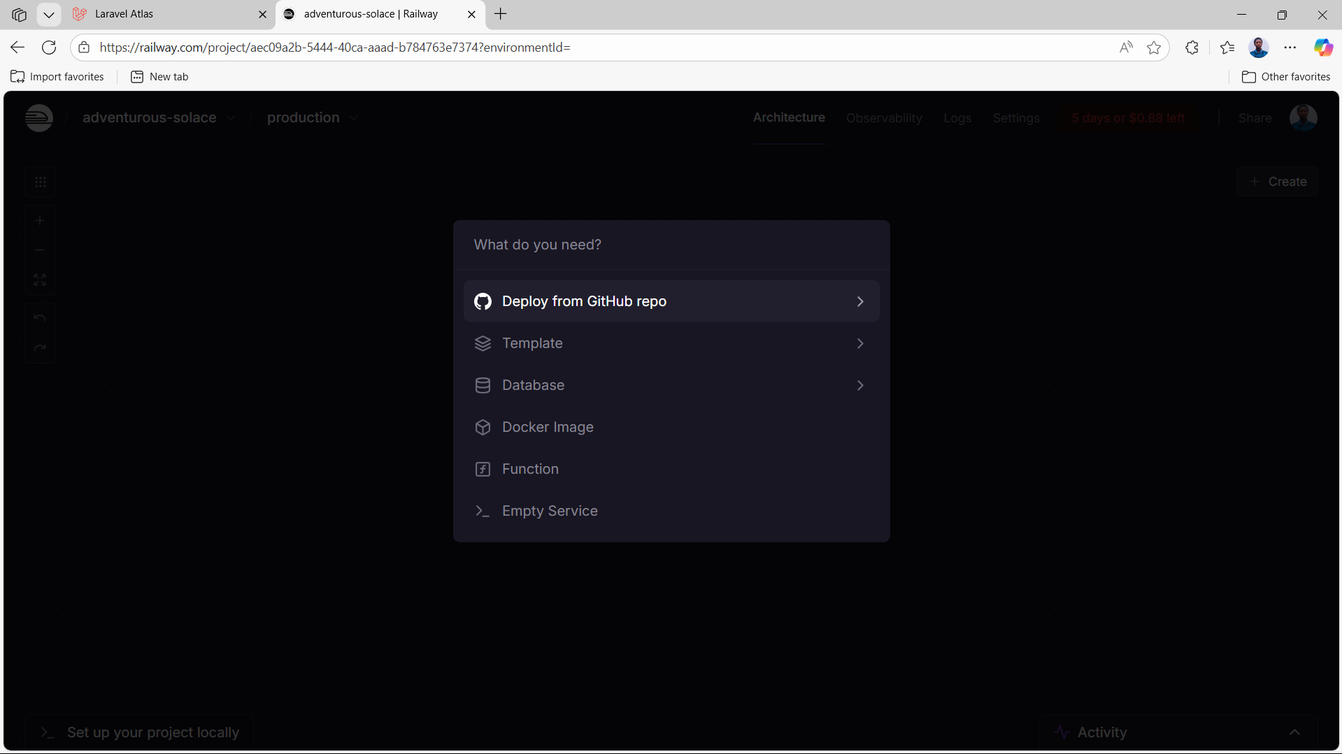
Task: Pick the Function option
Action: point(671,469)
